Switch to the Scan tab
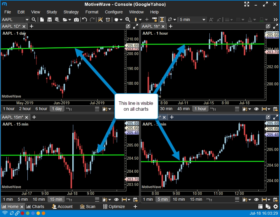This screenshot has width=280, height=217. click(88, 207)
